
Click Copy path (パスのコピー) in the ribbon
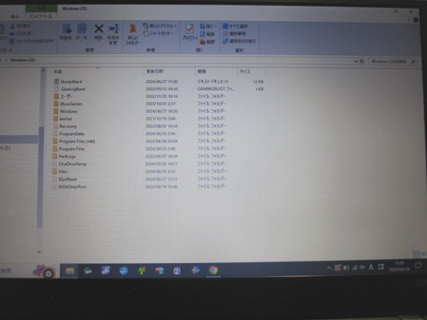point(21,34)
